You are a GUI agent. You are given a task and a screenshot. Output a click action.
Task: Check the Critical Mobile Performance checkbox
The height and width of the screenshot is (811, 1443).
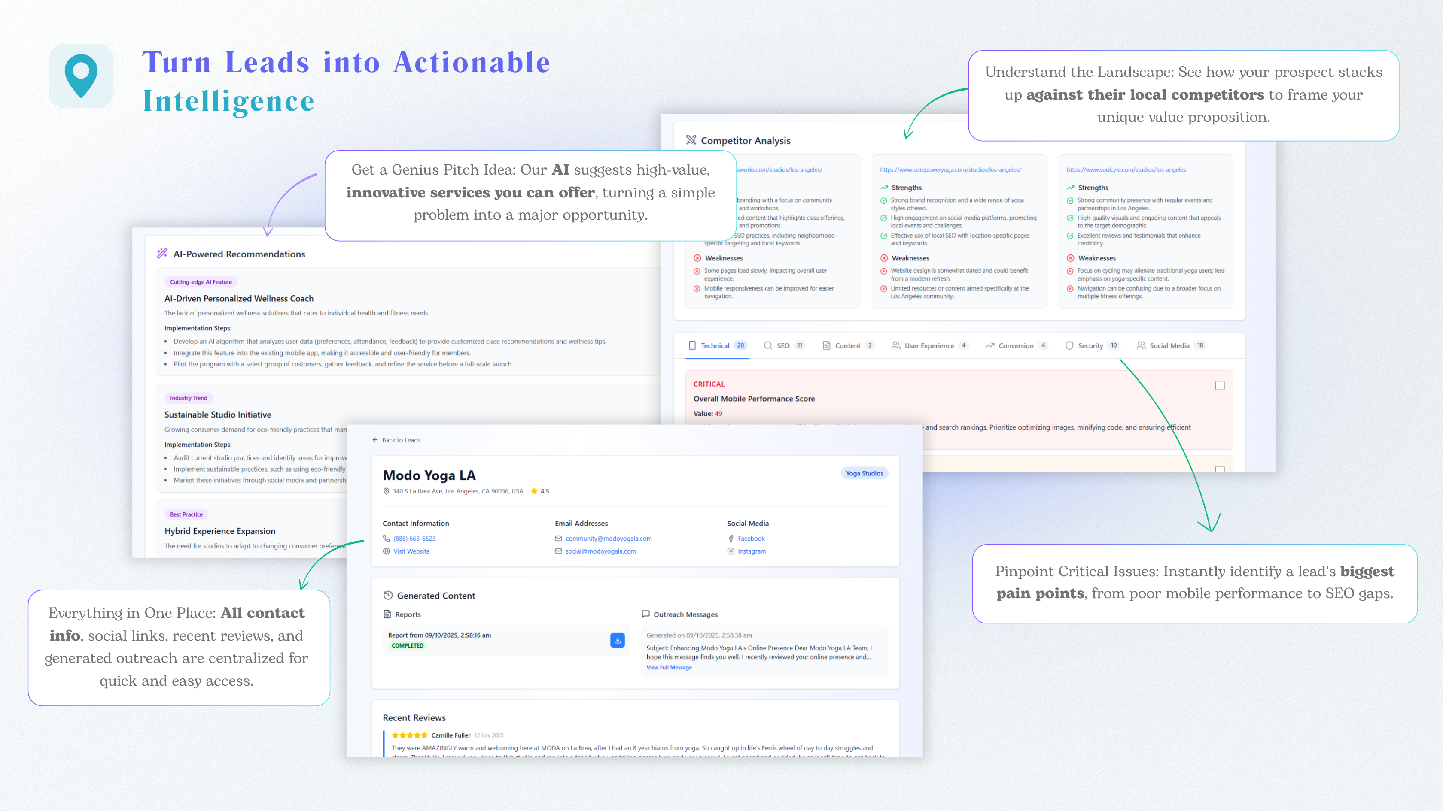point(1220,385)
